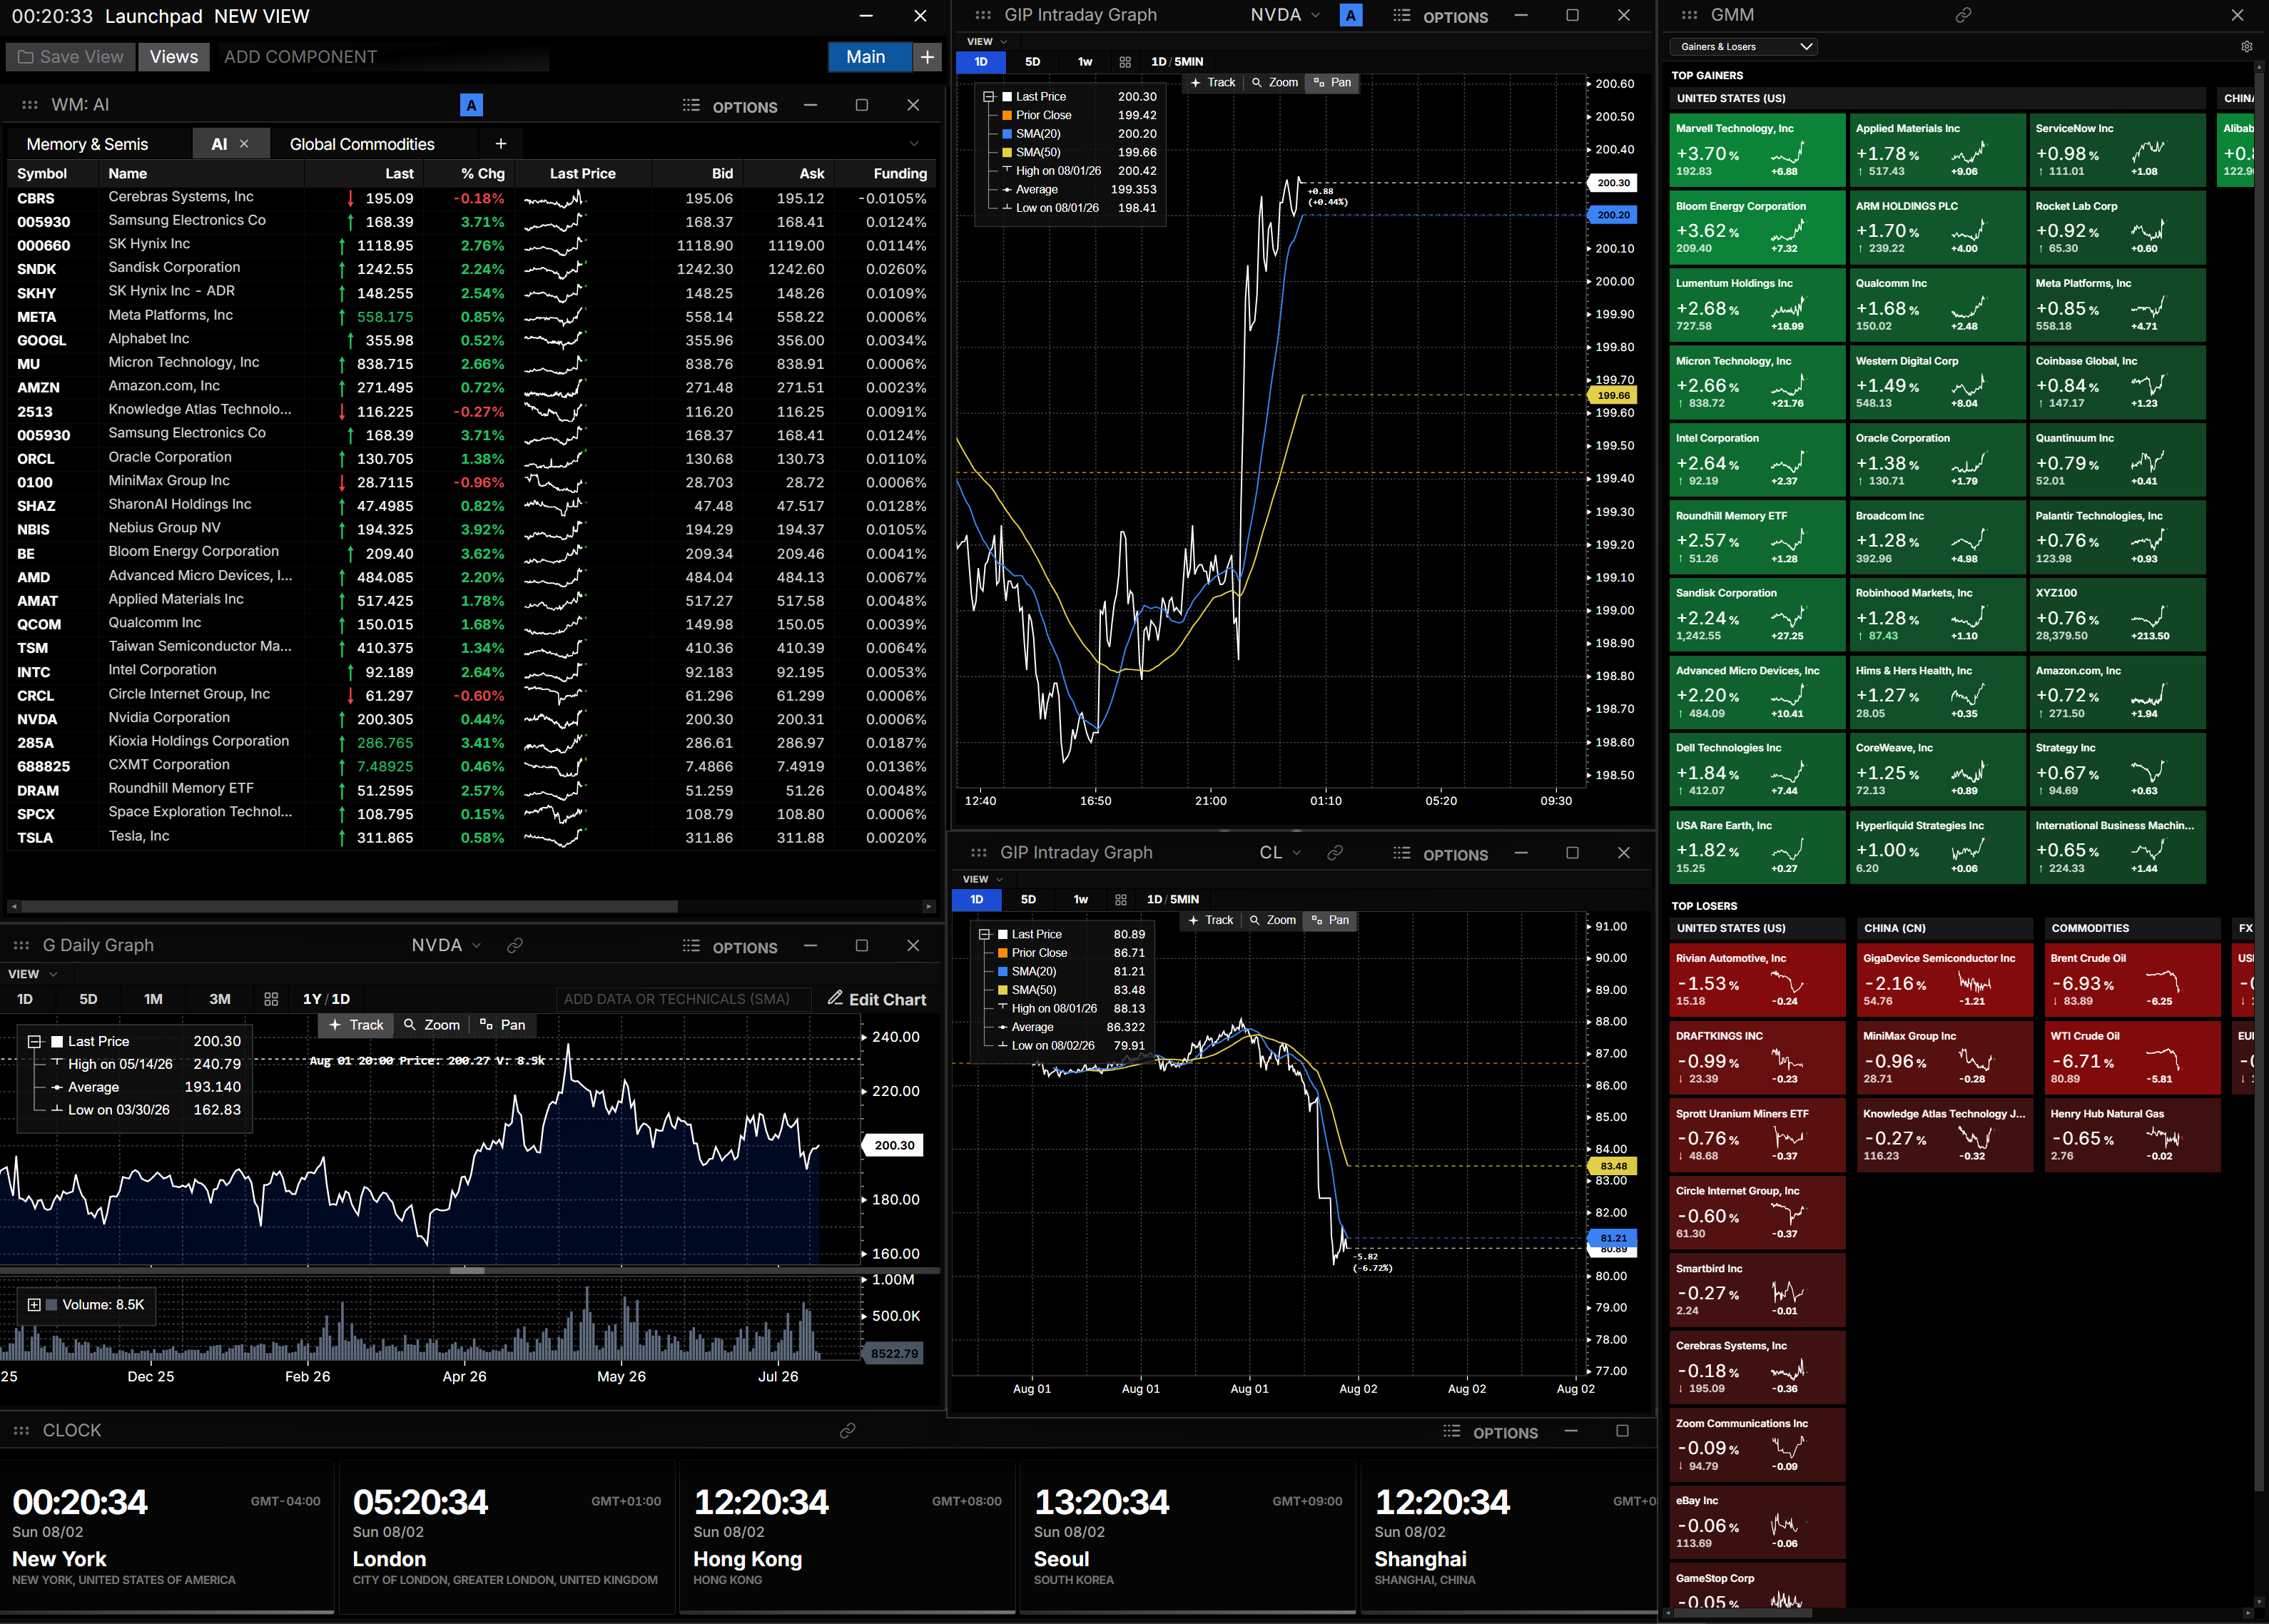2269x1624 pixels.
Task: Click the Edit Chart pencil in G Daily Graph
Action: (x=877, y=999)
